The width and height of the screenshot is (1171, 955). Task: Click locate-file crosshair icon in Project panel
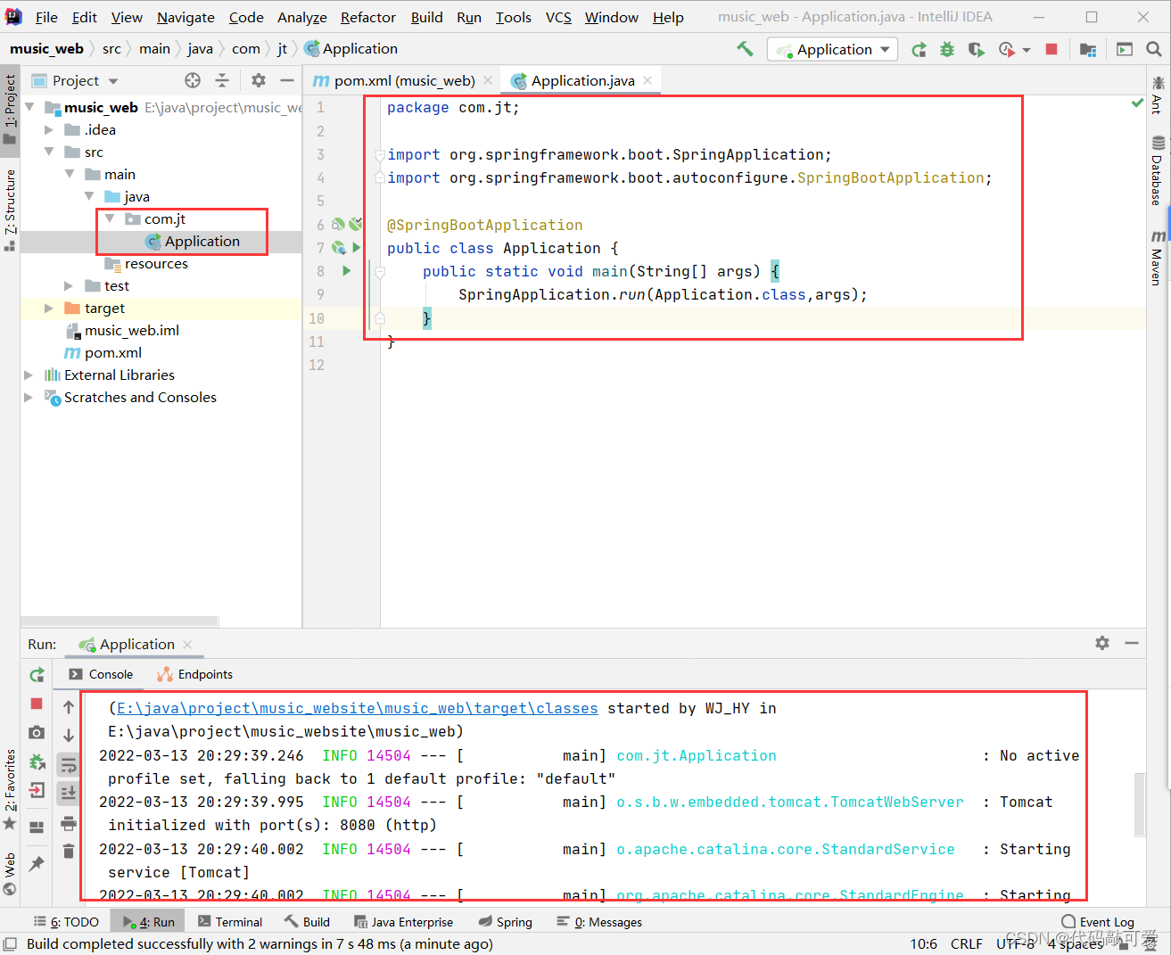coord(193,80)
